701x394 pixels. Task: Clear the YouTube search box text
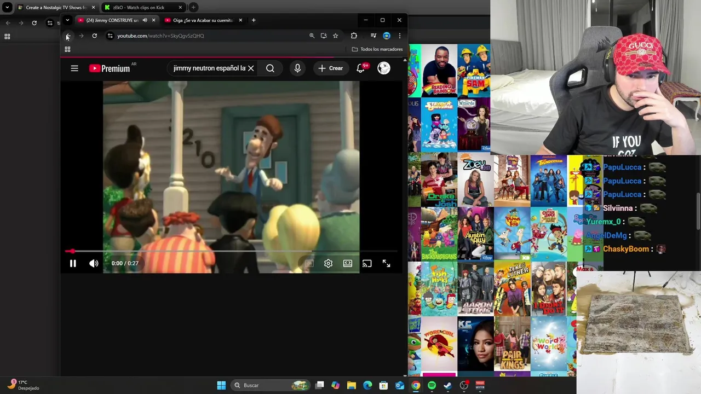tap(251, 68)
